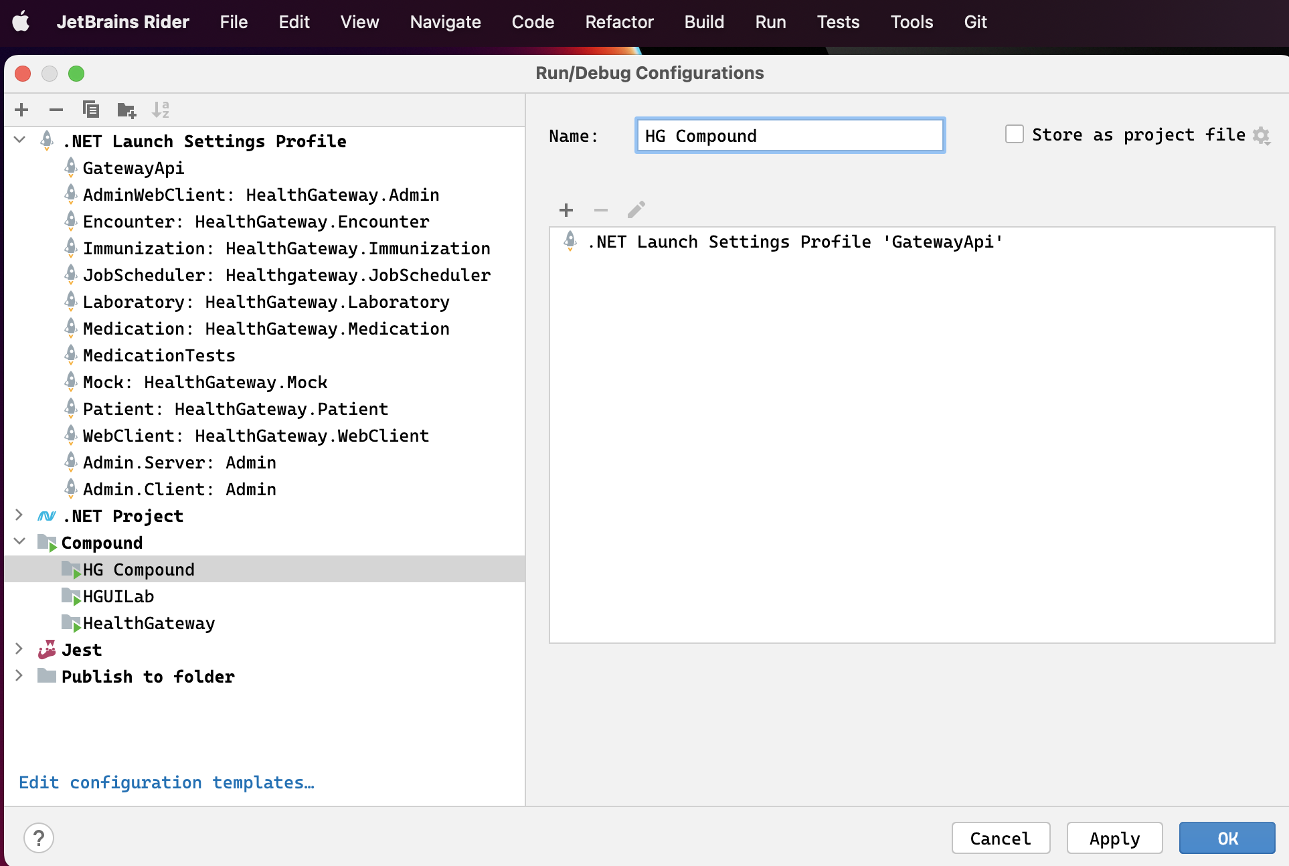
Task: Click the rocket icon beside Admin.Server: Admin
Action: (71, 462)
